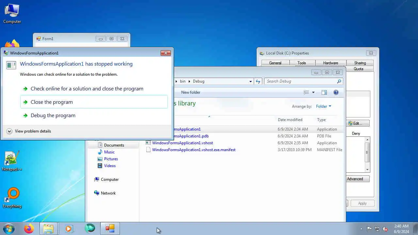Show hidden system tray icons
The image size is (418, 235).
(361, 229)
